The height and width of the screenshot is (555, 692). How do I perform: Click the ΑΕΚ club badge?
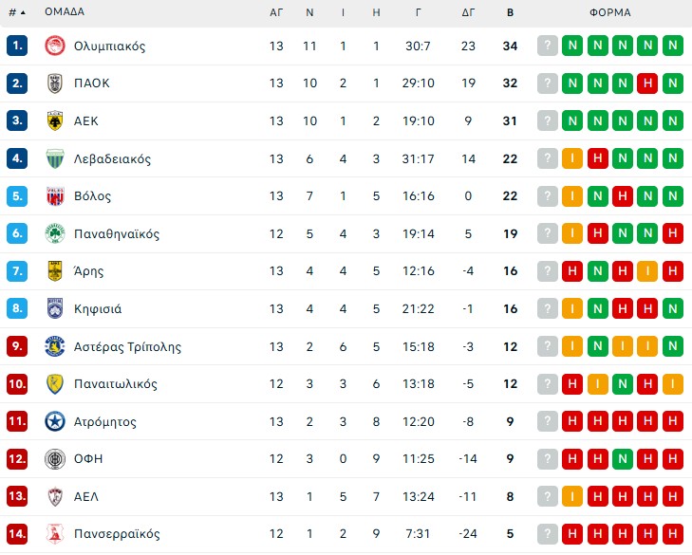(54, 120)
